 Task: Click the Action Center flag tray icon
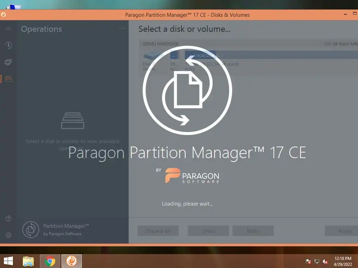pyautogui.click(x=308, y=261)
